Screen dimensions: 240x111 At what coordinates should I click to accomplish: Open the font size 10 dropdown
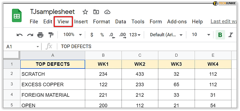[201, 35]
